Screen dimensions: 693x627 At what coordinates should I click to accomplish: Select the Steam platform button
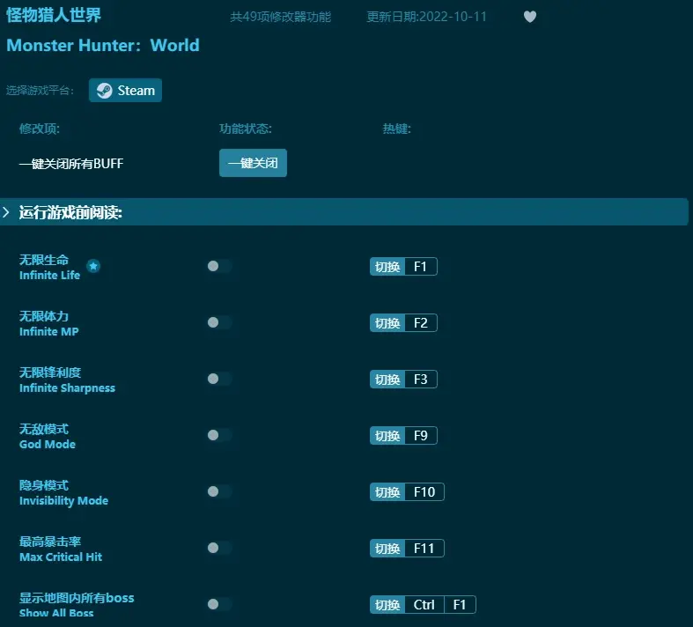click(x=125, y=90)
